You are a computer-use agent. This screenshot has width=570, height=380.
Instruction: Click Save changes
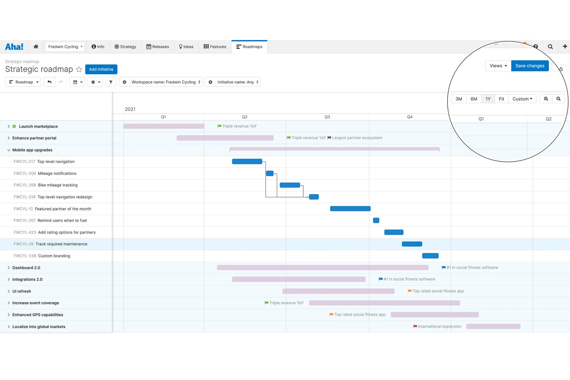[530, 66]
